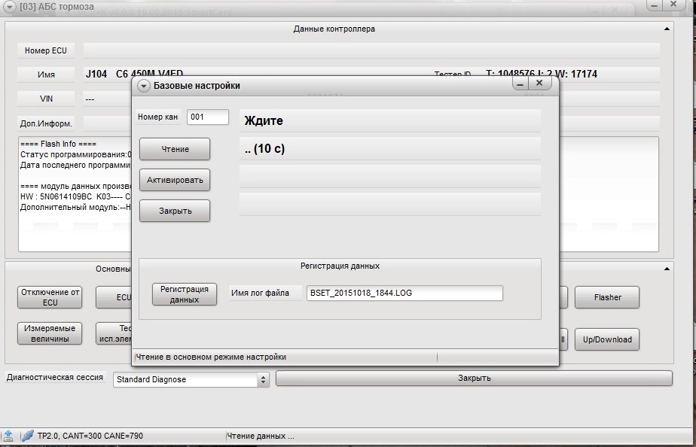
Task: Close the Базовые настройки dialog with X
Action: pyautogui.click(x=539, y=83)
